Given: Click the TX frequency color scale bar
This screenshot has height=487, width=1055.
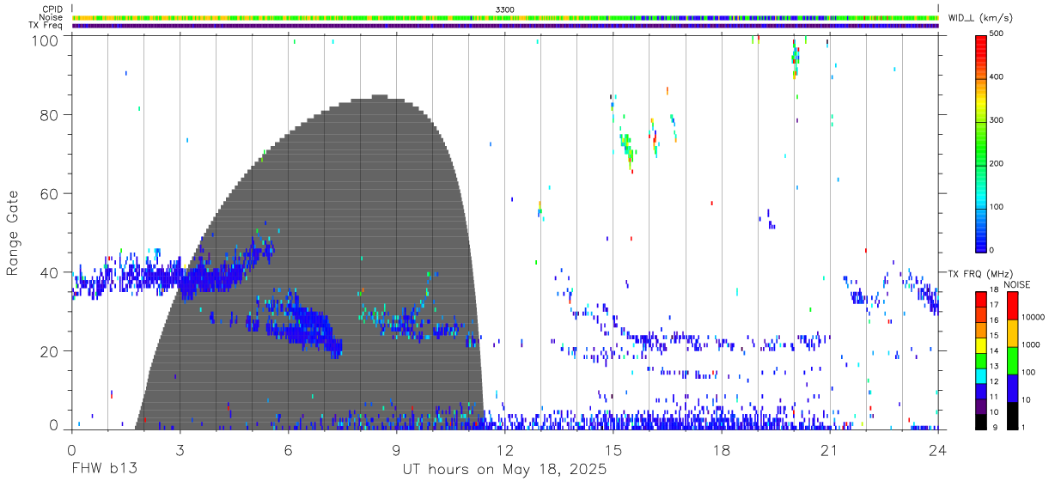Looking at the screenshot, I should coord(981,360).
